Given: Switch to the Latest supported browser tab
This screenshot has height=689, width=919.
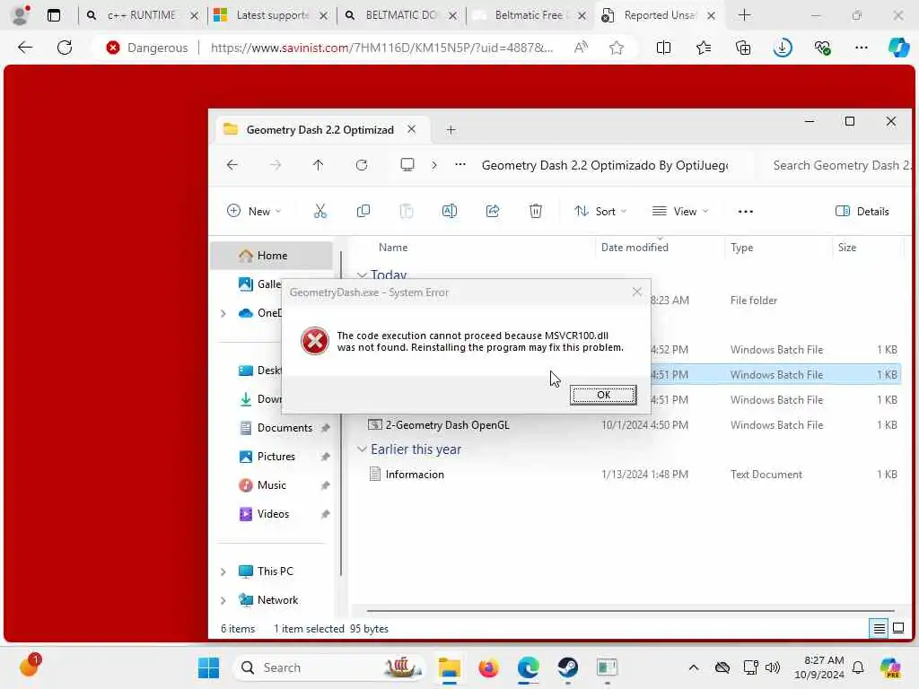Looking at the screenshot, I should [x=271, y=15].
